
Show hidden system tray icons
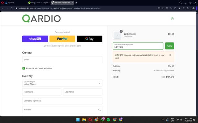pos(163,120)
